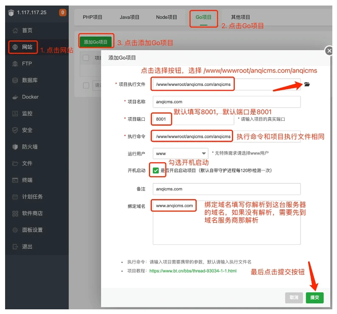
Task: Select the 防火墙 firewall icon
Action: [x=16, y=147]
